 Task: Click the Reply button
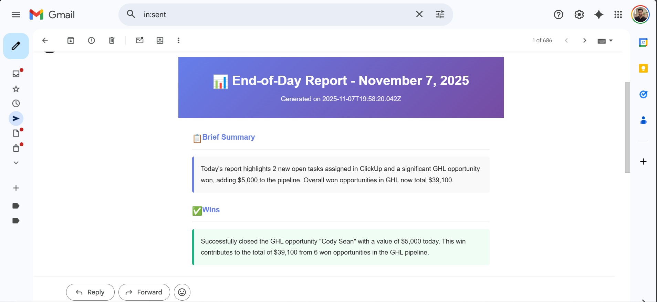click(x=90, y=292)
